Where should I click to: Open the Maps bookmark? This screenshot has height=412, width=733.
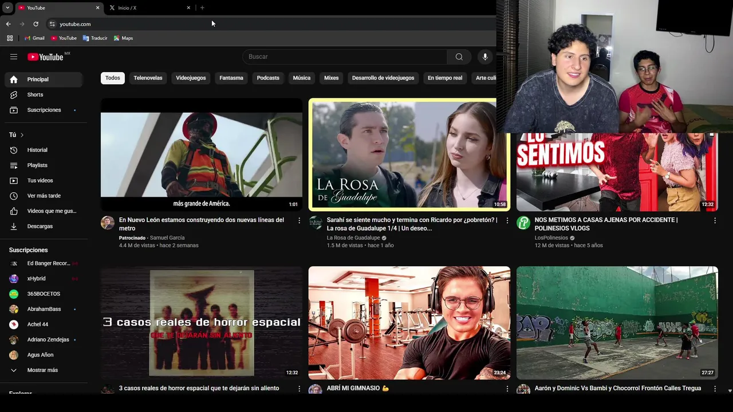pos(123,38)
